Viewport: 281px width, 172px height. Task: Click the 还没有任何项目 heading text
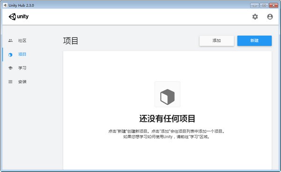click(x=167, y=119)
